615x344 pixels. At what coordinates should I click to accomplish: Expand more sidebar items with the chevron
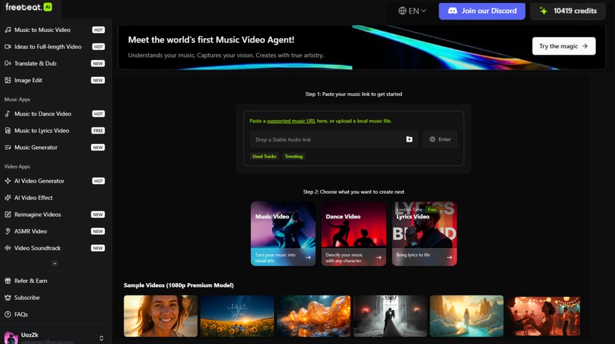(x=55, y=263)
